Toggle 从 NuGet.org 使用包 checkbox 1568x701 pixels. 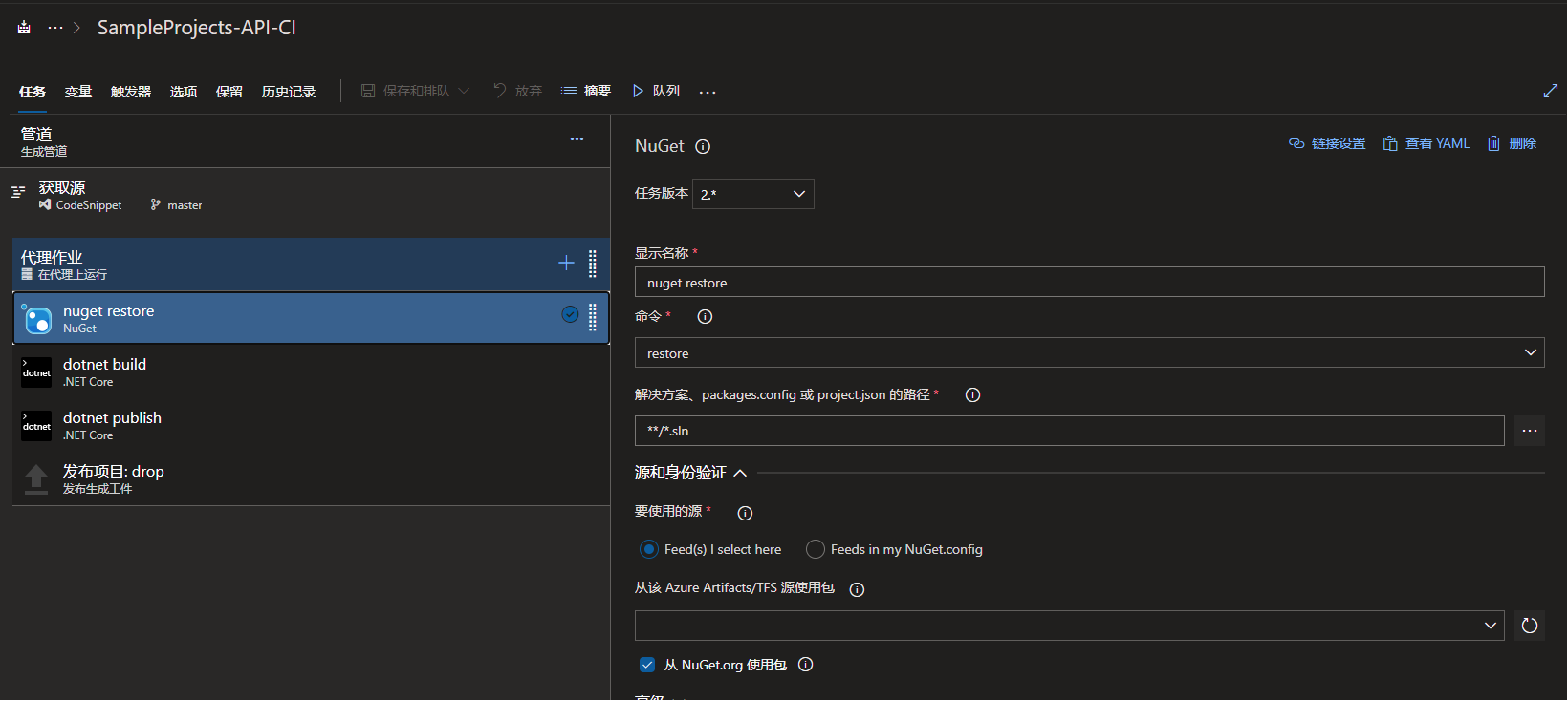pyautogui.click(x=647, y=665)
